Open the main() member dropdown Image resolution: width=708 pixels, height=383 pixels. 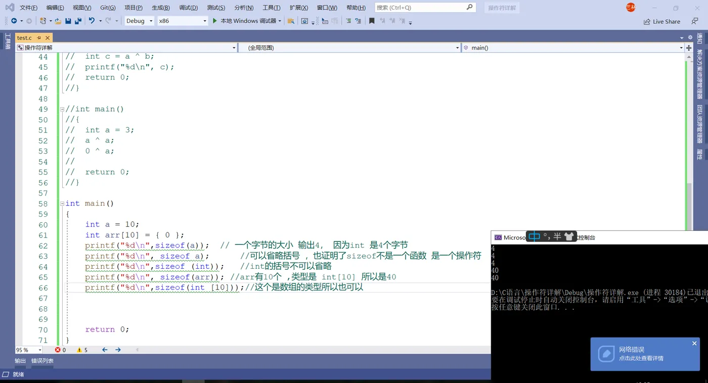573,47
